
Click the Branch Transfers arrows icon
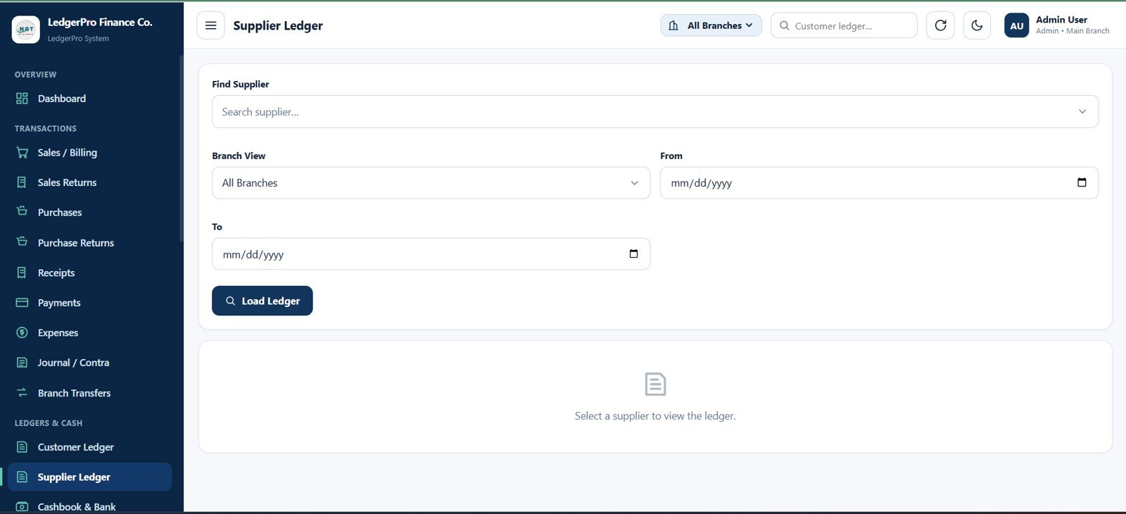[22, 392]
